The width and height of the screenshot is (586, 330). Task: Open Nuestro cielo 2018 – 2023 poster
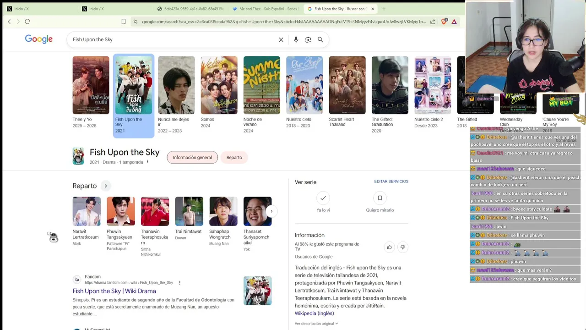click(304, 85)
